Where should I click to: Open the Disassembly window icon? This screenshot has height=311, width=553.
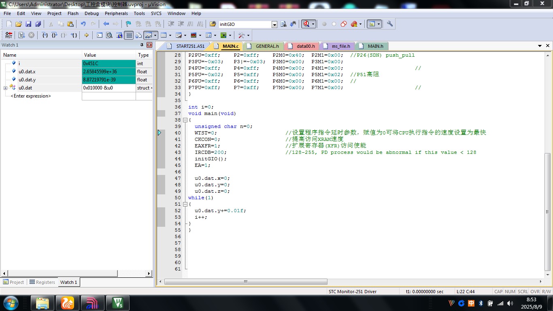109,35
